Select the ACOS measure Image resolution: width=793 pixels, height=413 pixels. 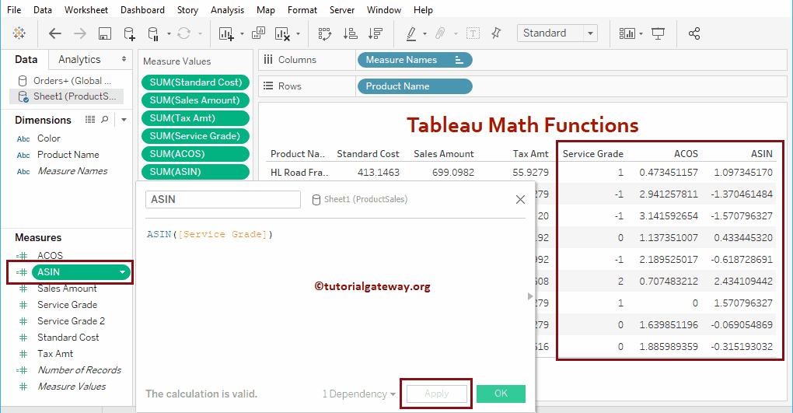click(50, 256)
